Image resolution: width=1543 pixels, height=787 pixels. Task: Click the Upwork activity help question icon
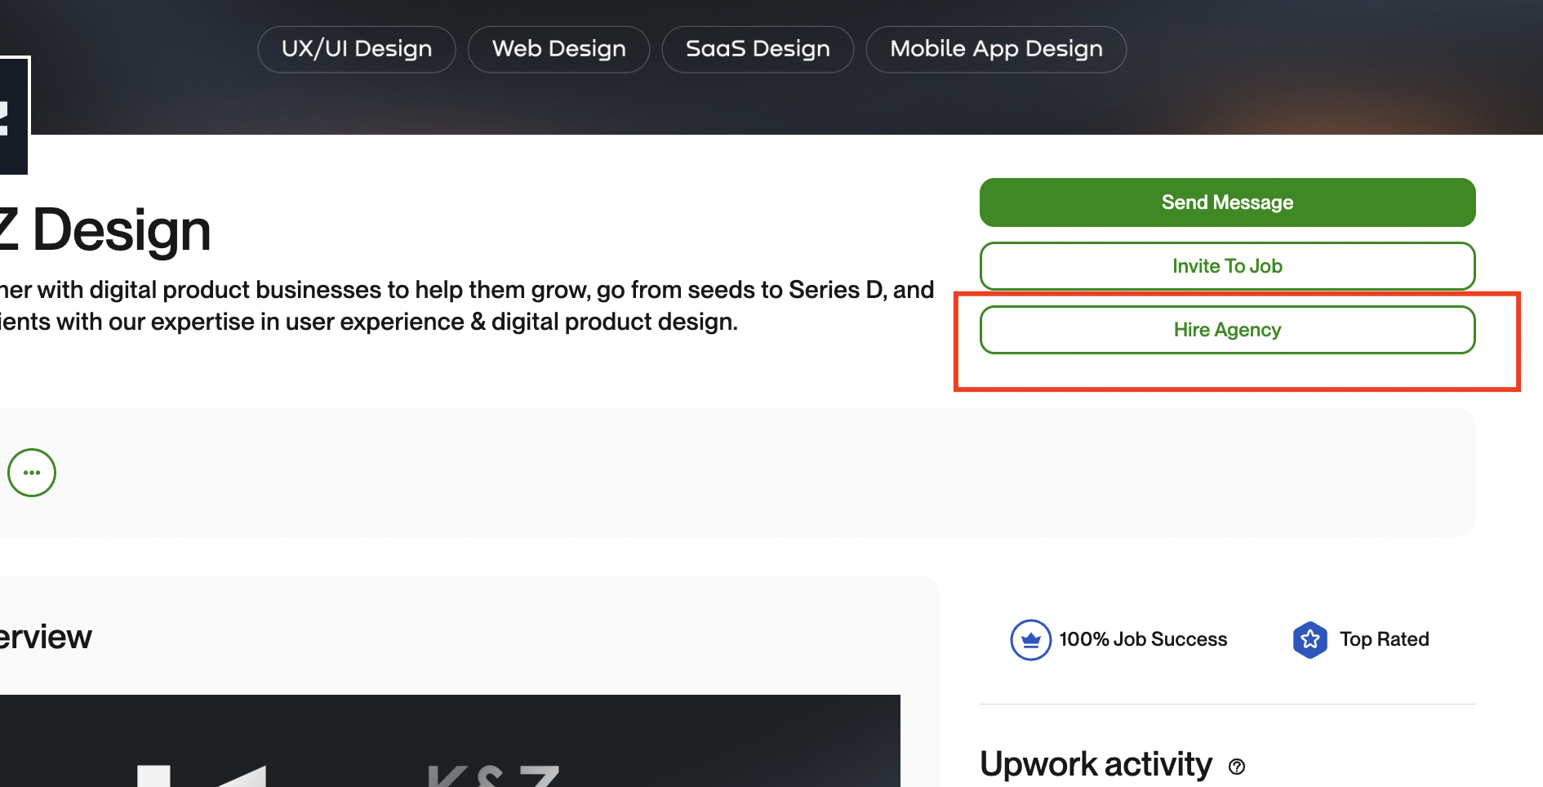pyautogui.click(x=1237, y=767)
